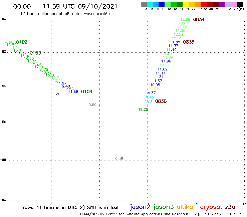Click the small island outline near 54 south
This screenshot has width=247, height=217.
(x=58, y=94)
